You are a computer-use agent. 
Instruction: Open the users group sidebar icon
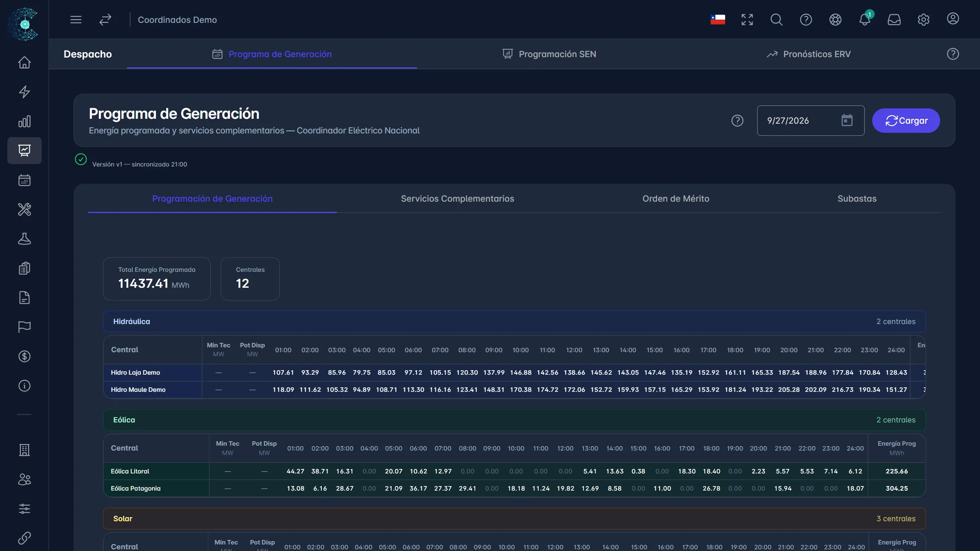24,480
